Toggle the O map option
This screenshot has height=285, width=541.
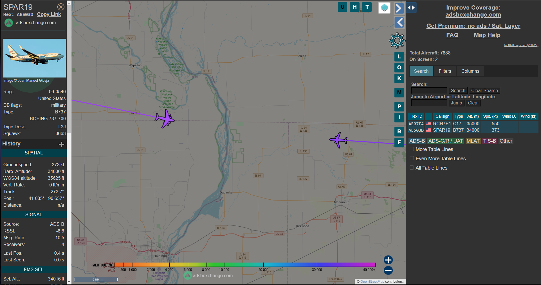pos(399,68)
